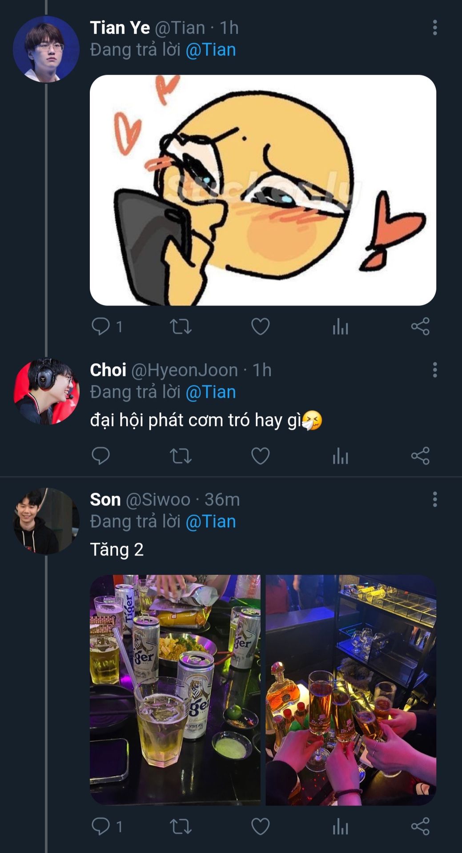View Choi's profile avatar
Viewport: 462px width, 853px height.
click(x=46, y=391)
